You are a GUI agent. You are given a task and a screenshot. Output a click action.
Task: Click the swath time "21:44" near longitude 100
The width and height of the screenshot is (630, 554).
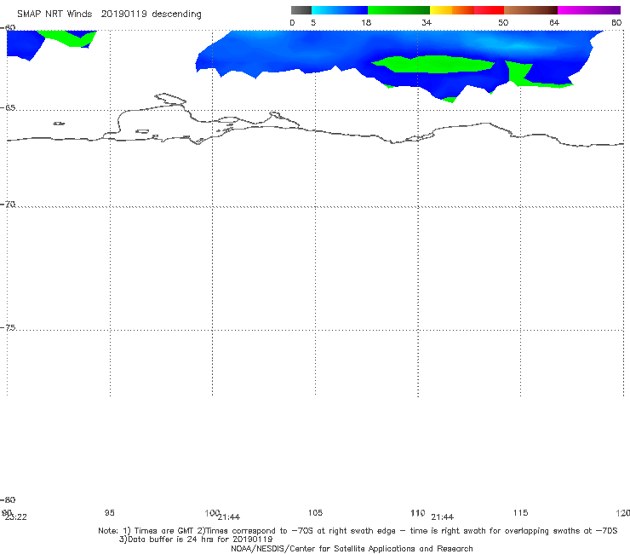click(x=229, y=517)
